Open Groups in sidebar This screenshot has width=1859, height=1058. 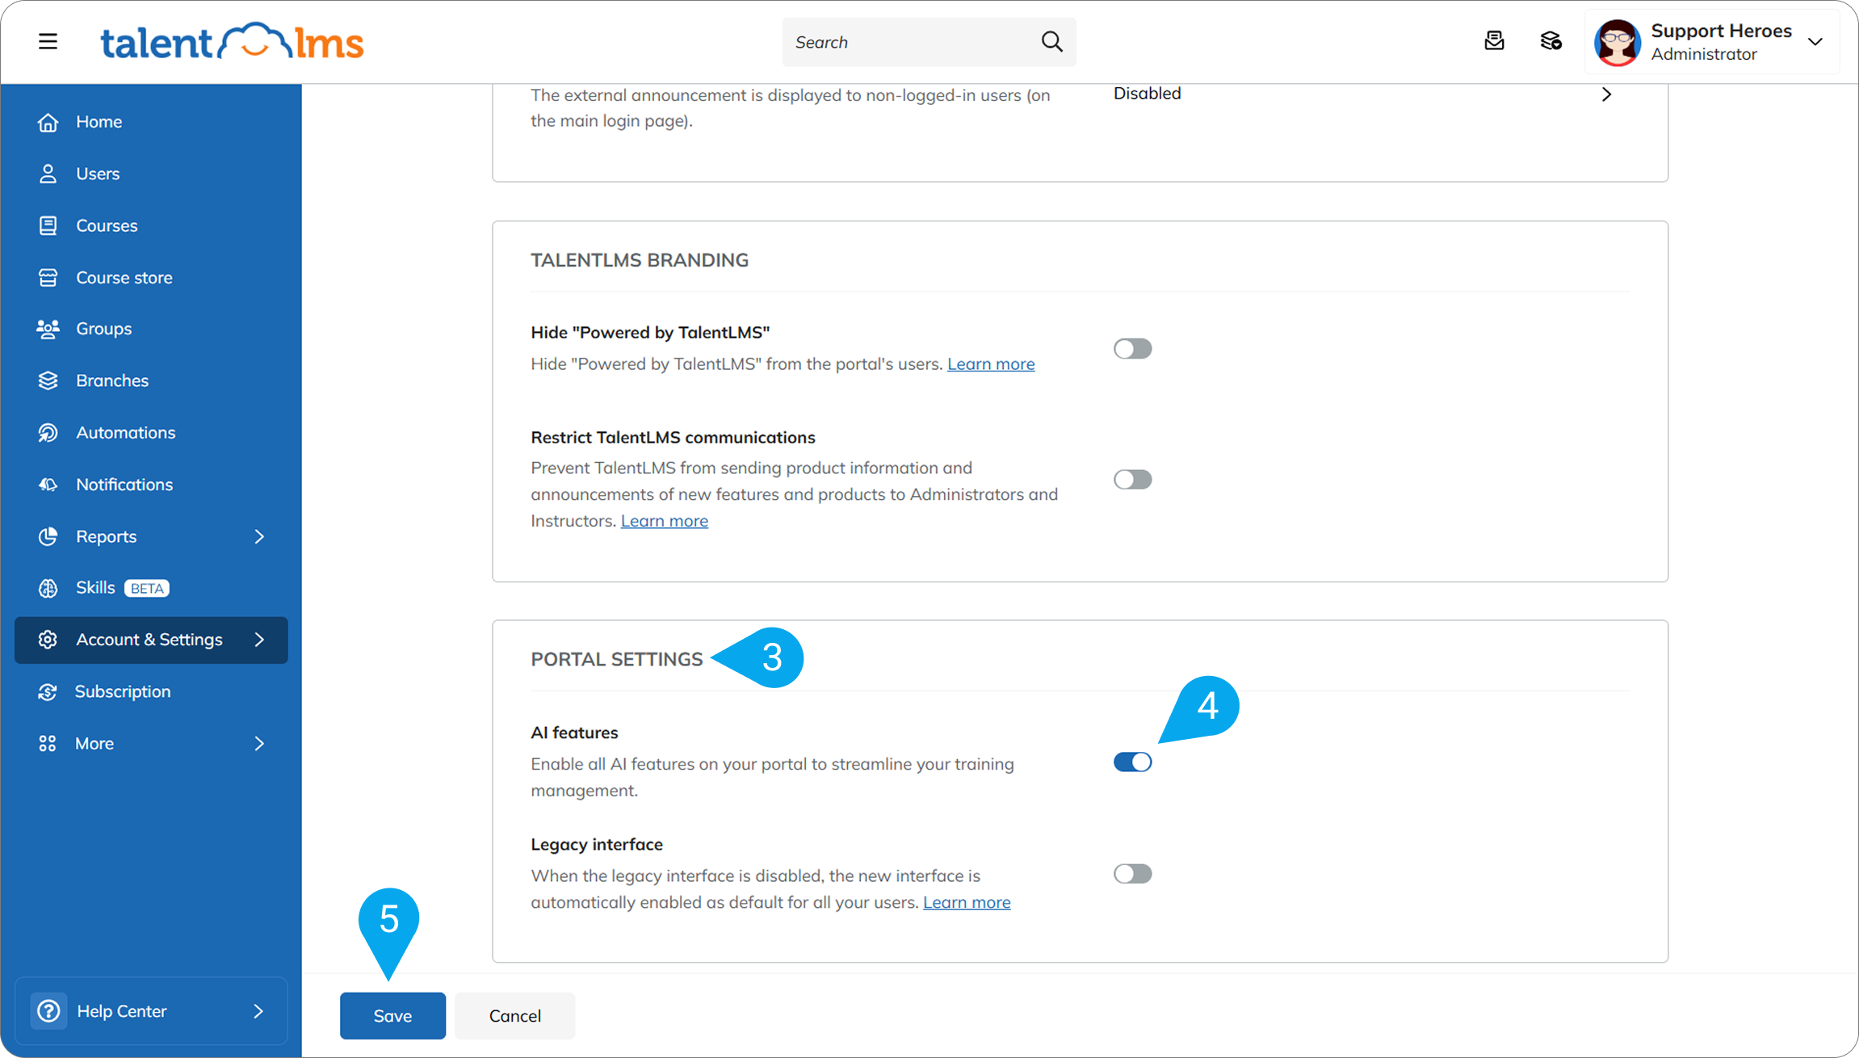coord(151,329)
